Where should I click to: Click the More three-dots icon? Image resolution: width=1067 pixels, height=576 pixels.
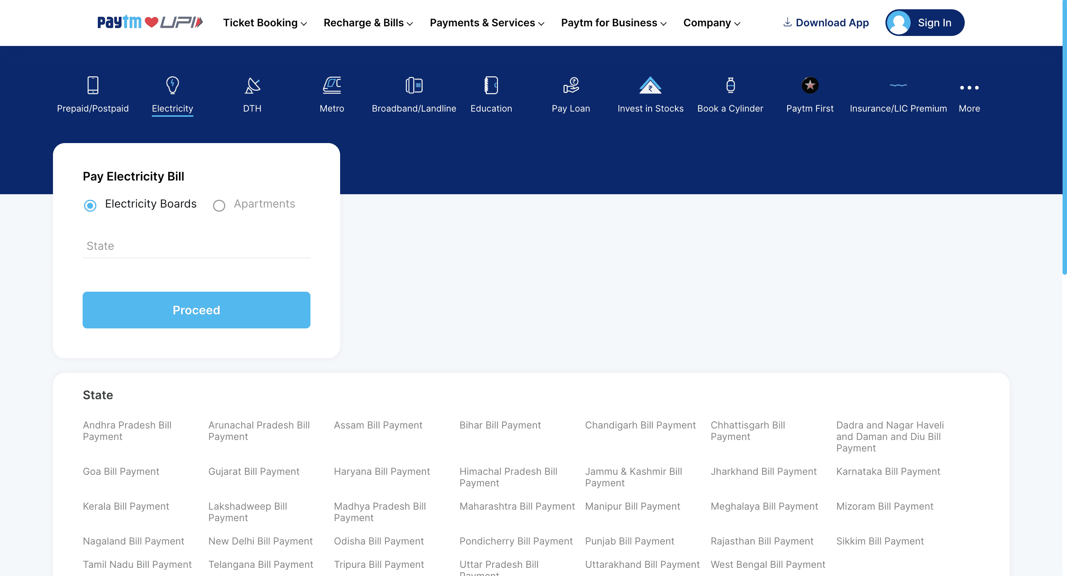tap(969, 88)
